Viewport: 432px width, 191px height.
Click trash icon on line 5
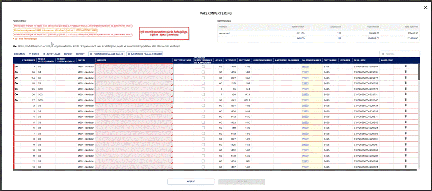tap(405, 122)
